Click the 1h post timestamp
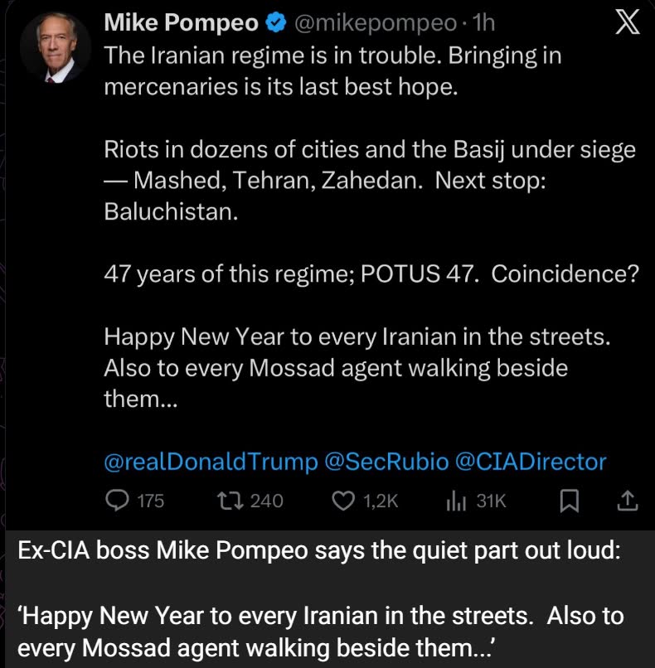Viewport: 655px width, 668px height. (483, 25)
